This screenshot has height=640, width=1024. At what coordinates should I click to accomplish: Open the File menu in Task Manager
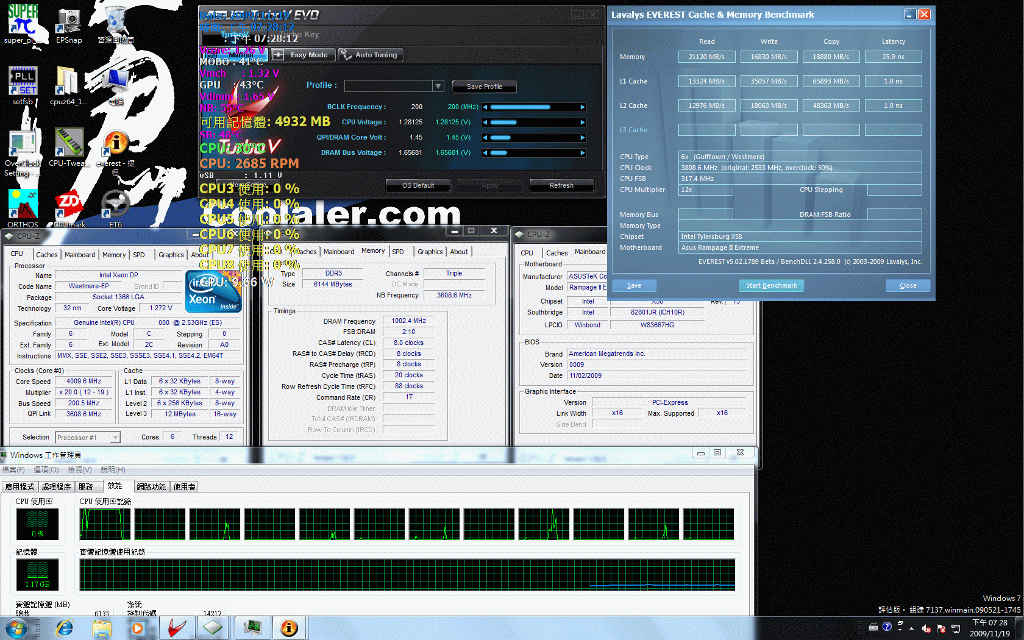13,470
